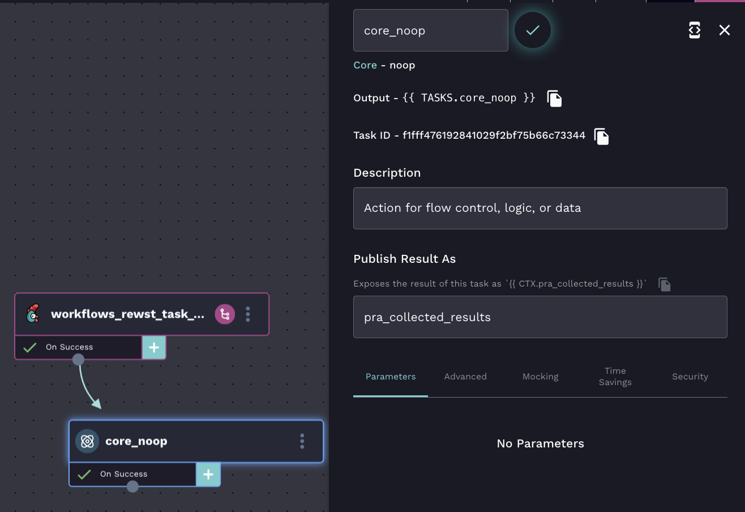The image size is (745, 512).
Task: Click the sub-workflow branch icon on workflows_rewst_task node
Action: click(x=225, y=314)
